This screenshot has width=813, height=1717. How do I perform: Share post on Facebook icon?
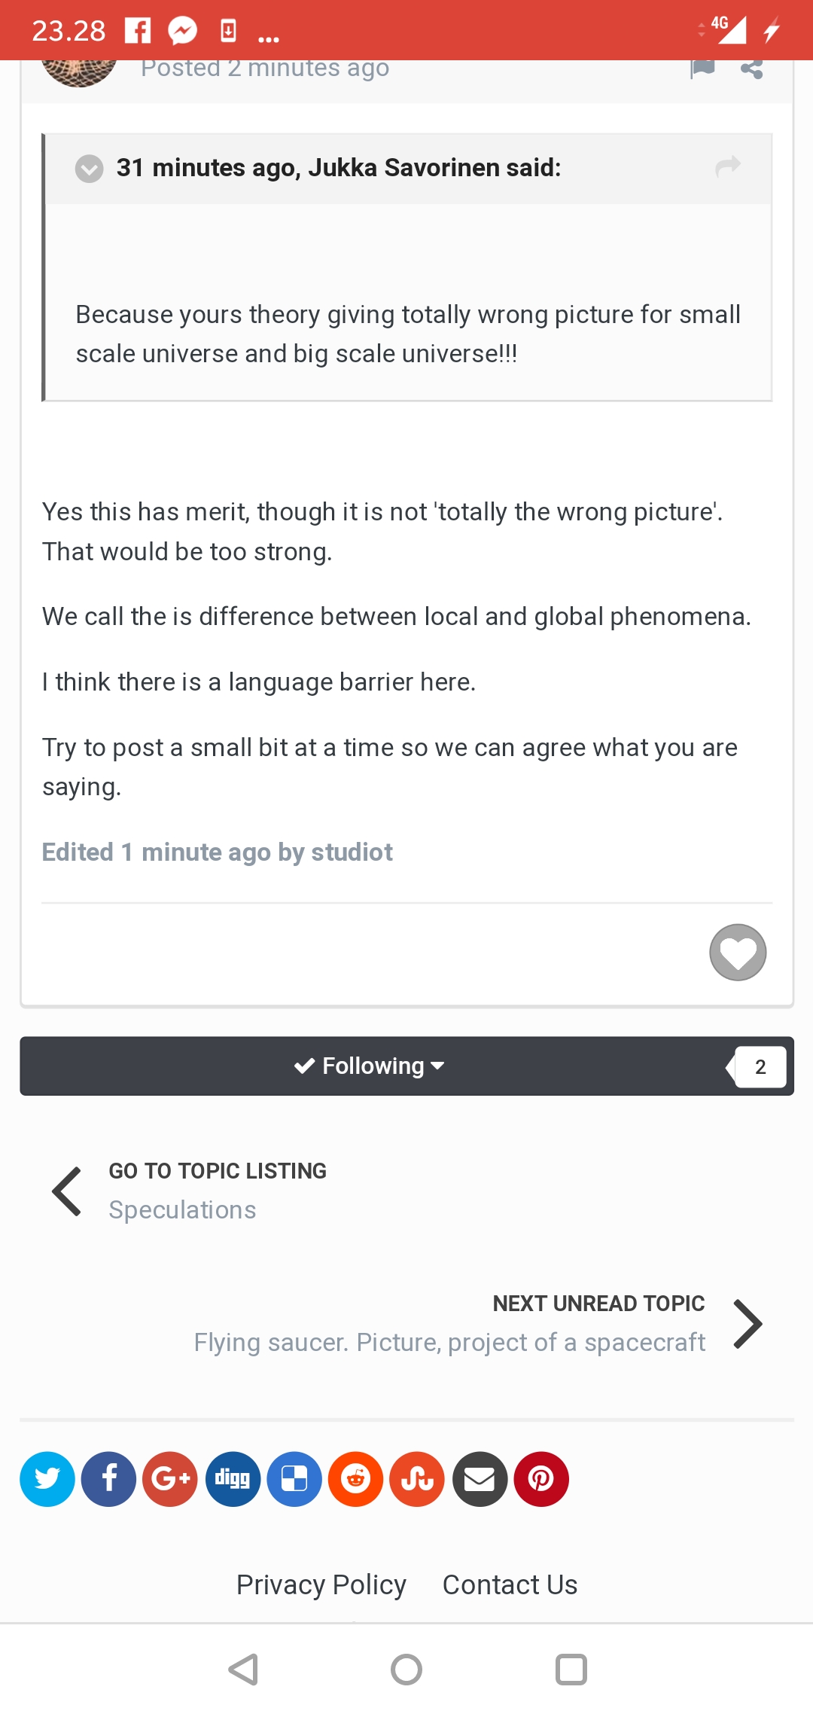[109, 1479]
